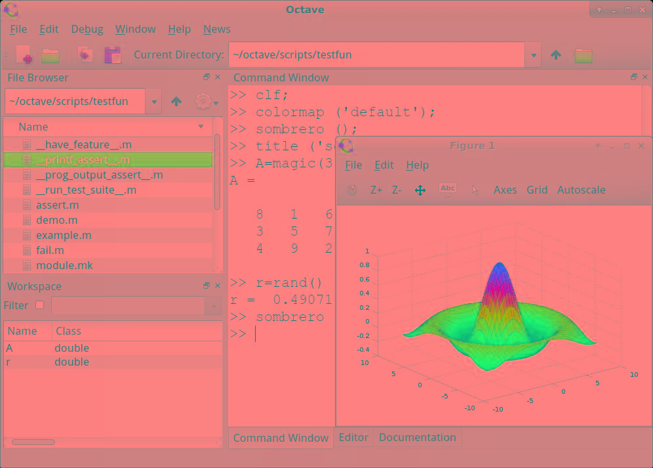Open the Workspace filter dropdown arrow
Viewport: 653px width, 468px height.
[214, 306]
